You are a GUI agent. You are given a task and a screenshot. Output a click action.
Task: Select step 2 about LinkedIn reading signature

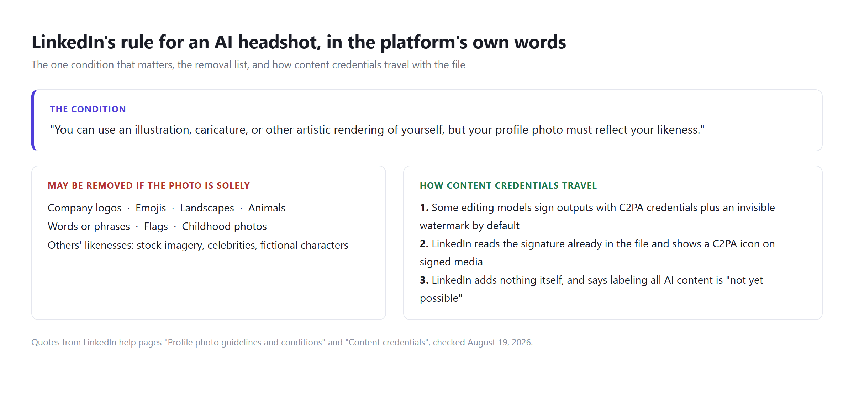597,253
